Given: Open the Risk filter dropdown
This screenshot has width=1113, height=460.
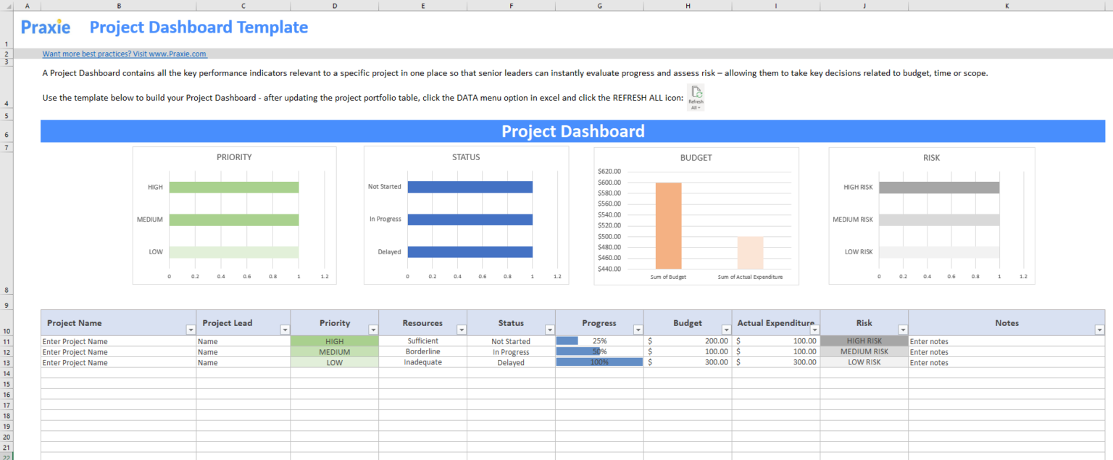Looking at the screenshot, I should pos(903,329).
